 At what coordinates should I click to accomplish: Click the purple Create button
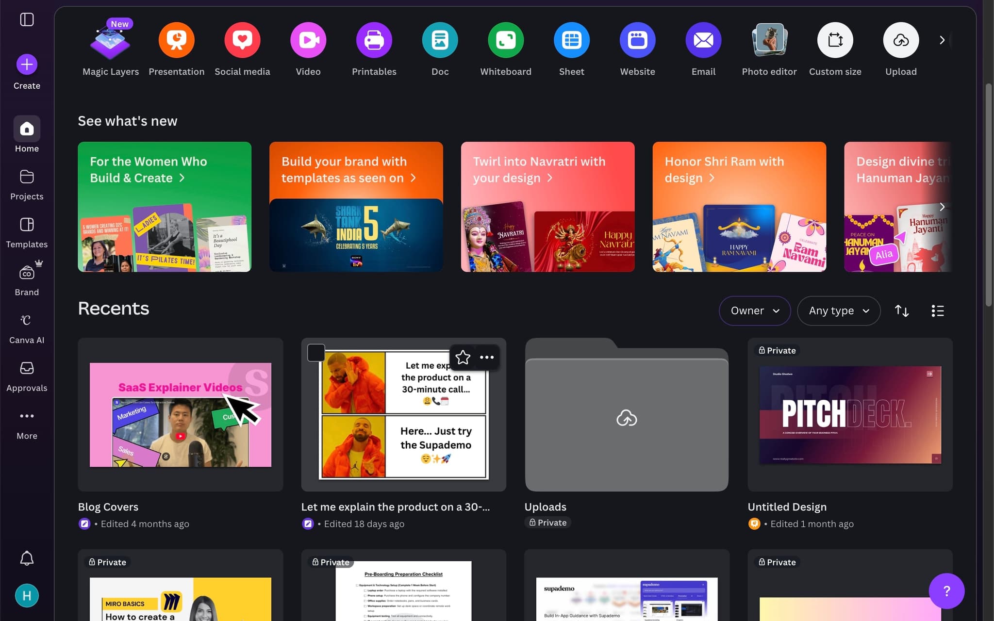point(27,65)
